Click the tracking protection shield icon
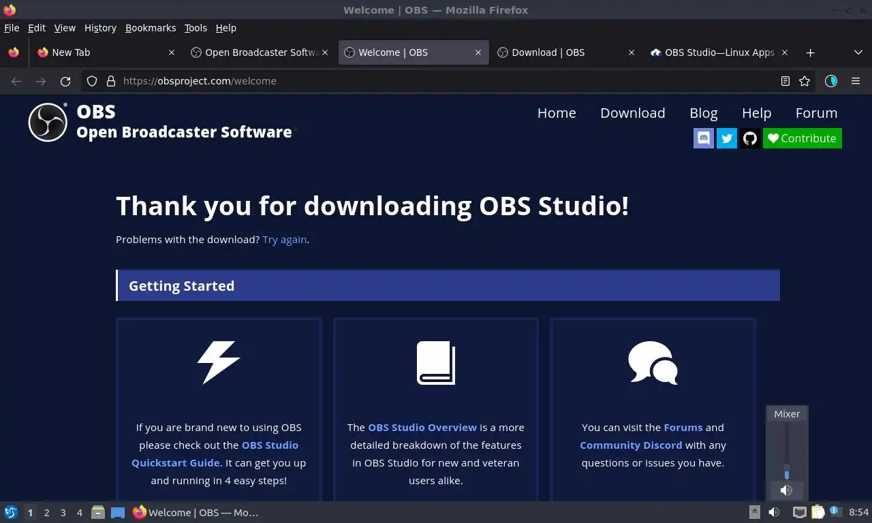This screenshot has width=872, height=523. tap(92, 81)
